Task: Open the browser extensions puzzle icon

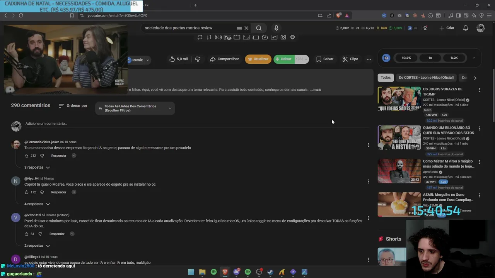Action: [x=430, y=15]
